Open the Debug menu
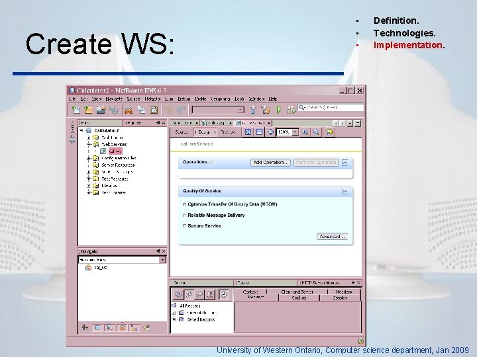The height and width of the screenshot is (357, 477). pos(184,99)
